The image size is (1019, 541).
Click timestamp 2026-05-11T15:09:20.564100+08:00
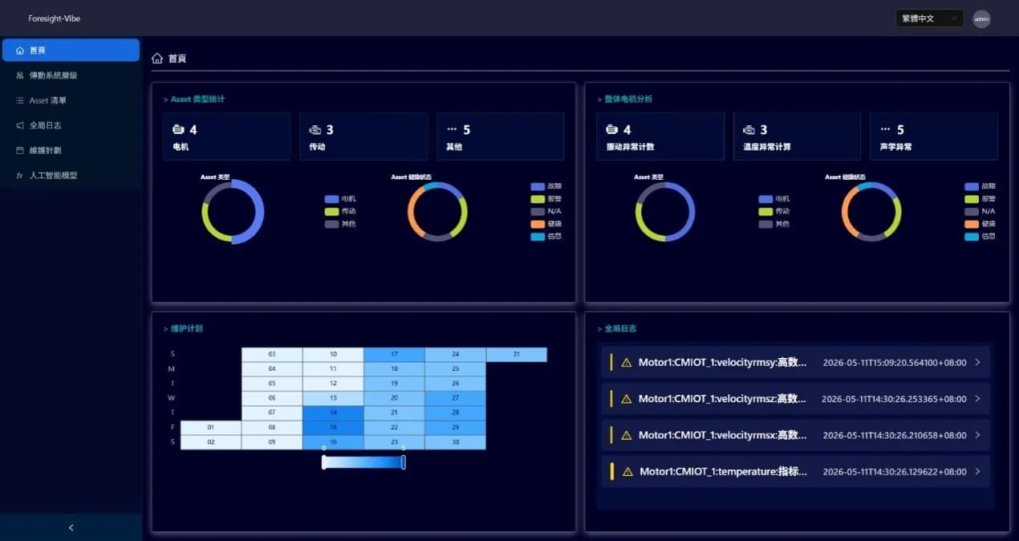(895, 363)
